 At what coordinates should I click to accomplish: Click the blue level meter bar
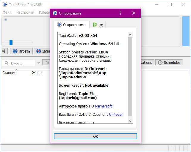point(186,31)
